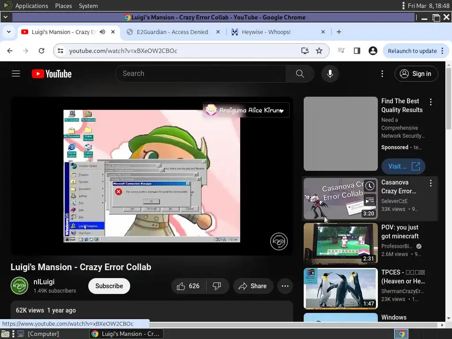
Task: View site information icon in address bar
Action: coord(60,51)
